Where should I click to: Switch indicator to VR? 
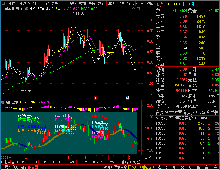[x=87, y=162]
